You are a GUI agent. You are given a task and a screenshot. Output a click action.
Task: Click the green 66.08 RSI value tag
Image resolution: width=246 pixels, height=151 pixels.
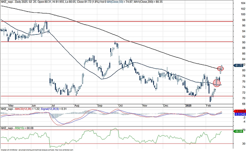tap(239, 131)
